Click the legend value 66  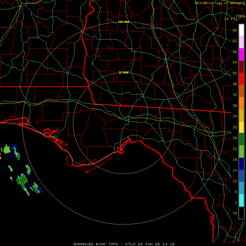(235, 30)
